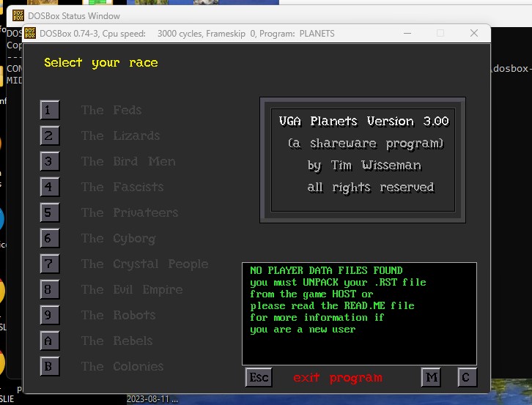
Task: Click 'The Fascists' race name
Action: point(122,187)
